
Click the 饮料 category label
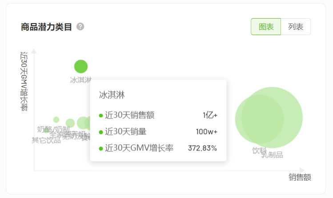point(259,150)
